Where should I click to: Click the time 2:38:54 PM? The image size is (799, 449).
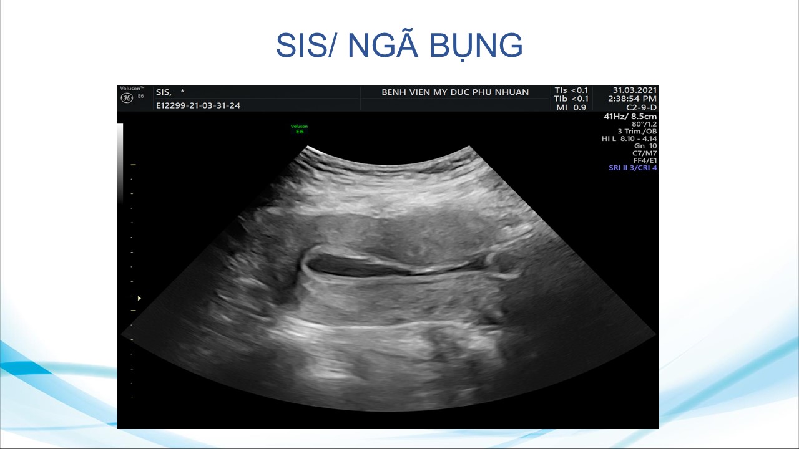click(632, 99)
